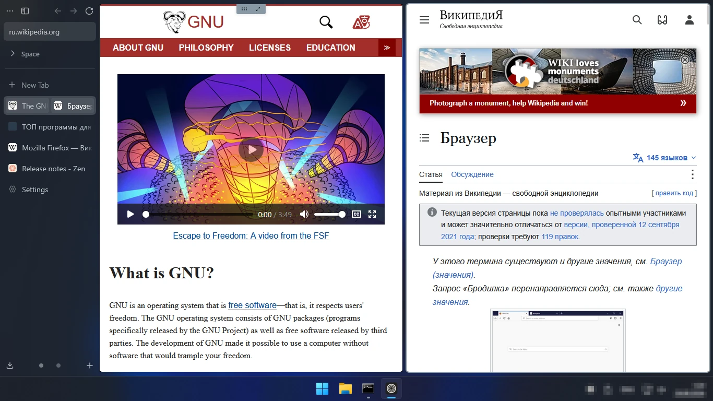Viewport: 713px width, 401px height.
Task: Click the править код link
Action: pos(674,193)
